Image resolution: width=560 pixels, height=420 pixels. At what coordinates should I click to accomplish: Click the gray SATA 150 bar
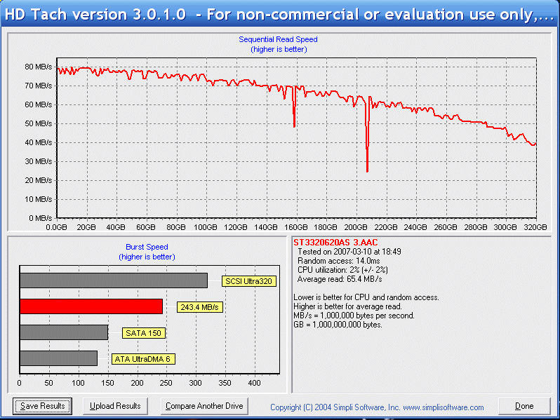[64, 332]
